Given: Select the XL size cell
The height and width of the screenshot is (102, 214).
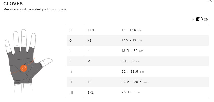Looking at the screenshot, I should [x=90, y=82].
